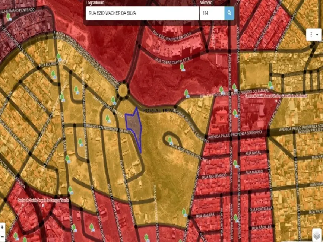Click tree marker near Rua Natalino Maccijo
The image size is (323, 242).
pyautogui.click(x=113, y=100)
